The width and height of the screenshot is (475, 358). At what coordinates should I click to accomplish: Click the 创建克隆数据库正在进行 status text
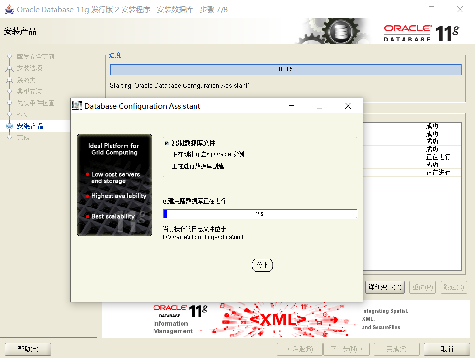194,201
